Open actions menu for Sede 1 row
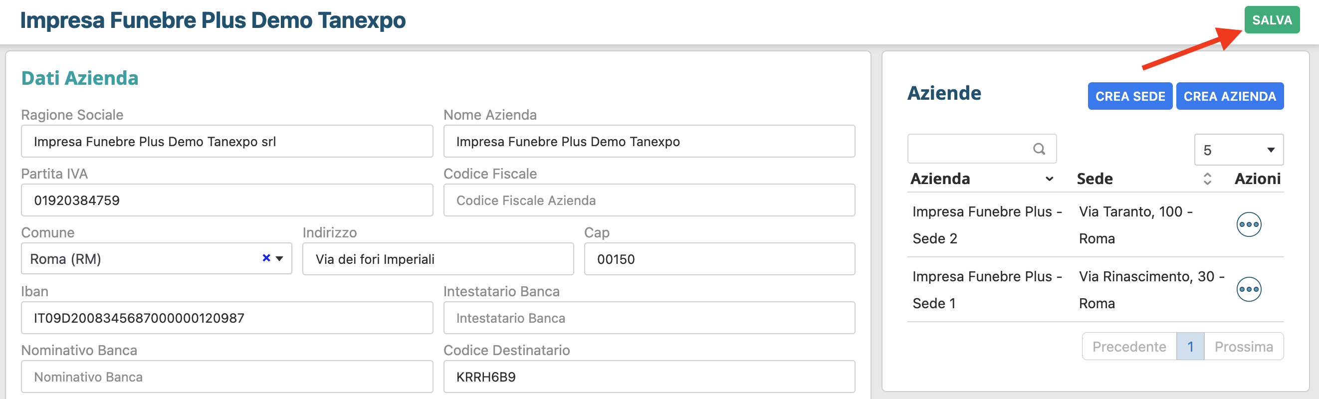Screen dimensions: 1319x399 pos(1248,289)
